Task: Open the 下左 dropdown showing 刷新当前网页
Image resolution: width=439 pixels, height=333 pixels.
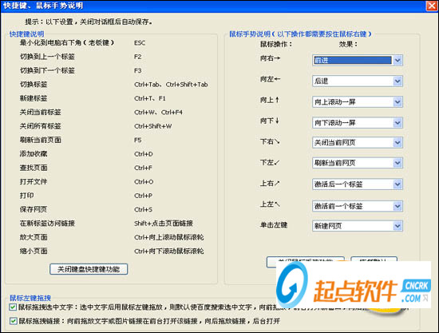Action: coord(358,163)
